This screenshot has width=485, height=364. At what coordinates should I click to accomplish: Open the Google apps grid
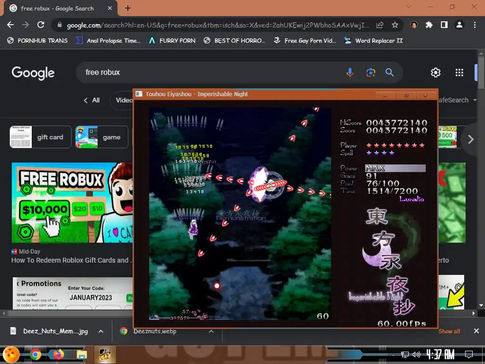click(x=459, y=73)
